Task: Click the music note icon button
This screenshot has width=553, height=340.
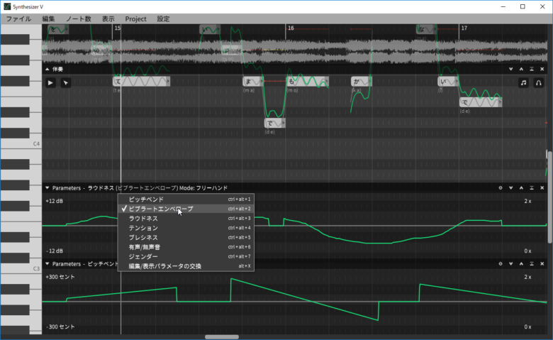Action: [x=523, y=82]
